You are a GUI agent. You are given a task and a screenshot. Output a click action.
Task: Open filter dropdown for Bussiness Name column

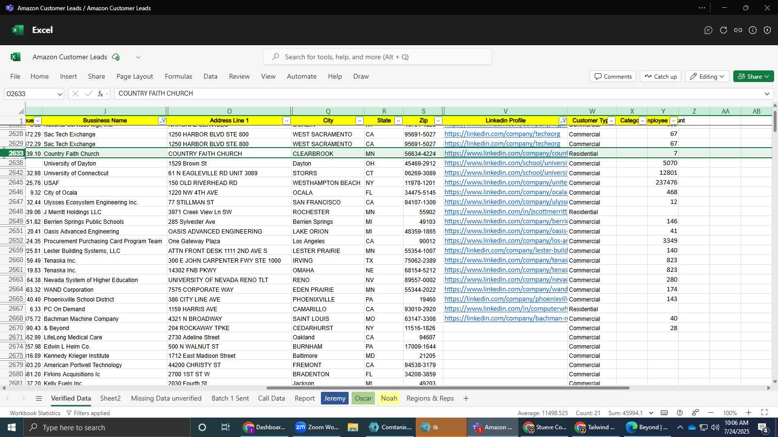pos(162,121)
